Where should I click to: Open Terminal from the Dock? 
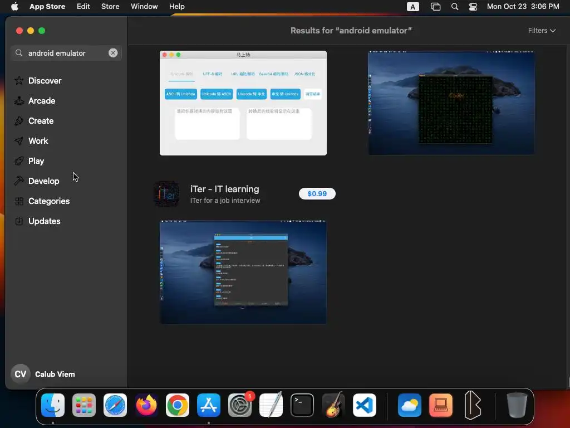click(x=302, y=405)
